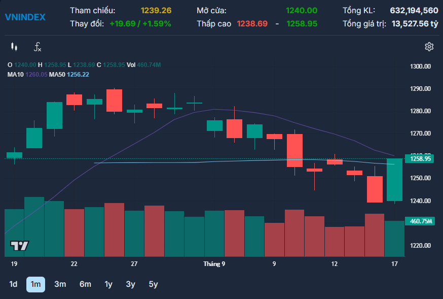Click the 460.75M volume label
Viewport: 443px width, 299px height.
coord(420,221)
